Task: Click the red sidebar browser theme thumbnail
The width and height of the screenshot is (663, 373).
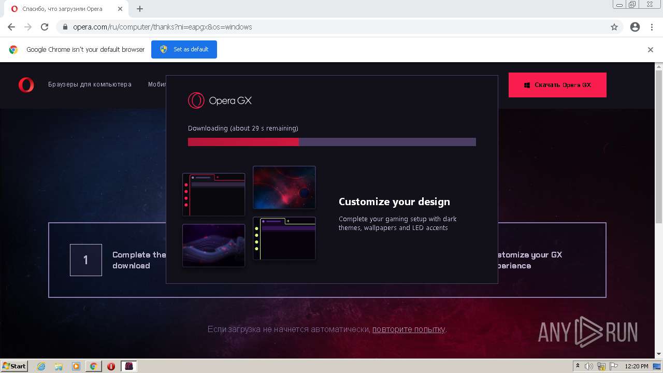Action: tap(214, 194)
